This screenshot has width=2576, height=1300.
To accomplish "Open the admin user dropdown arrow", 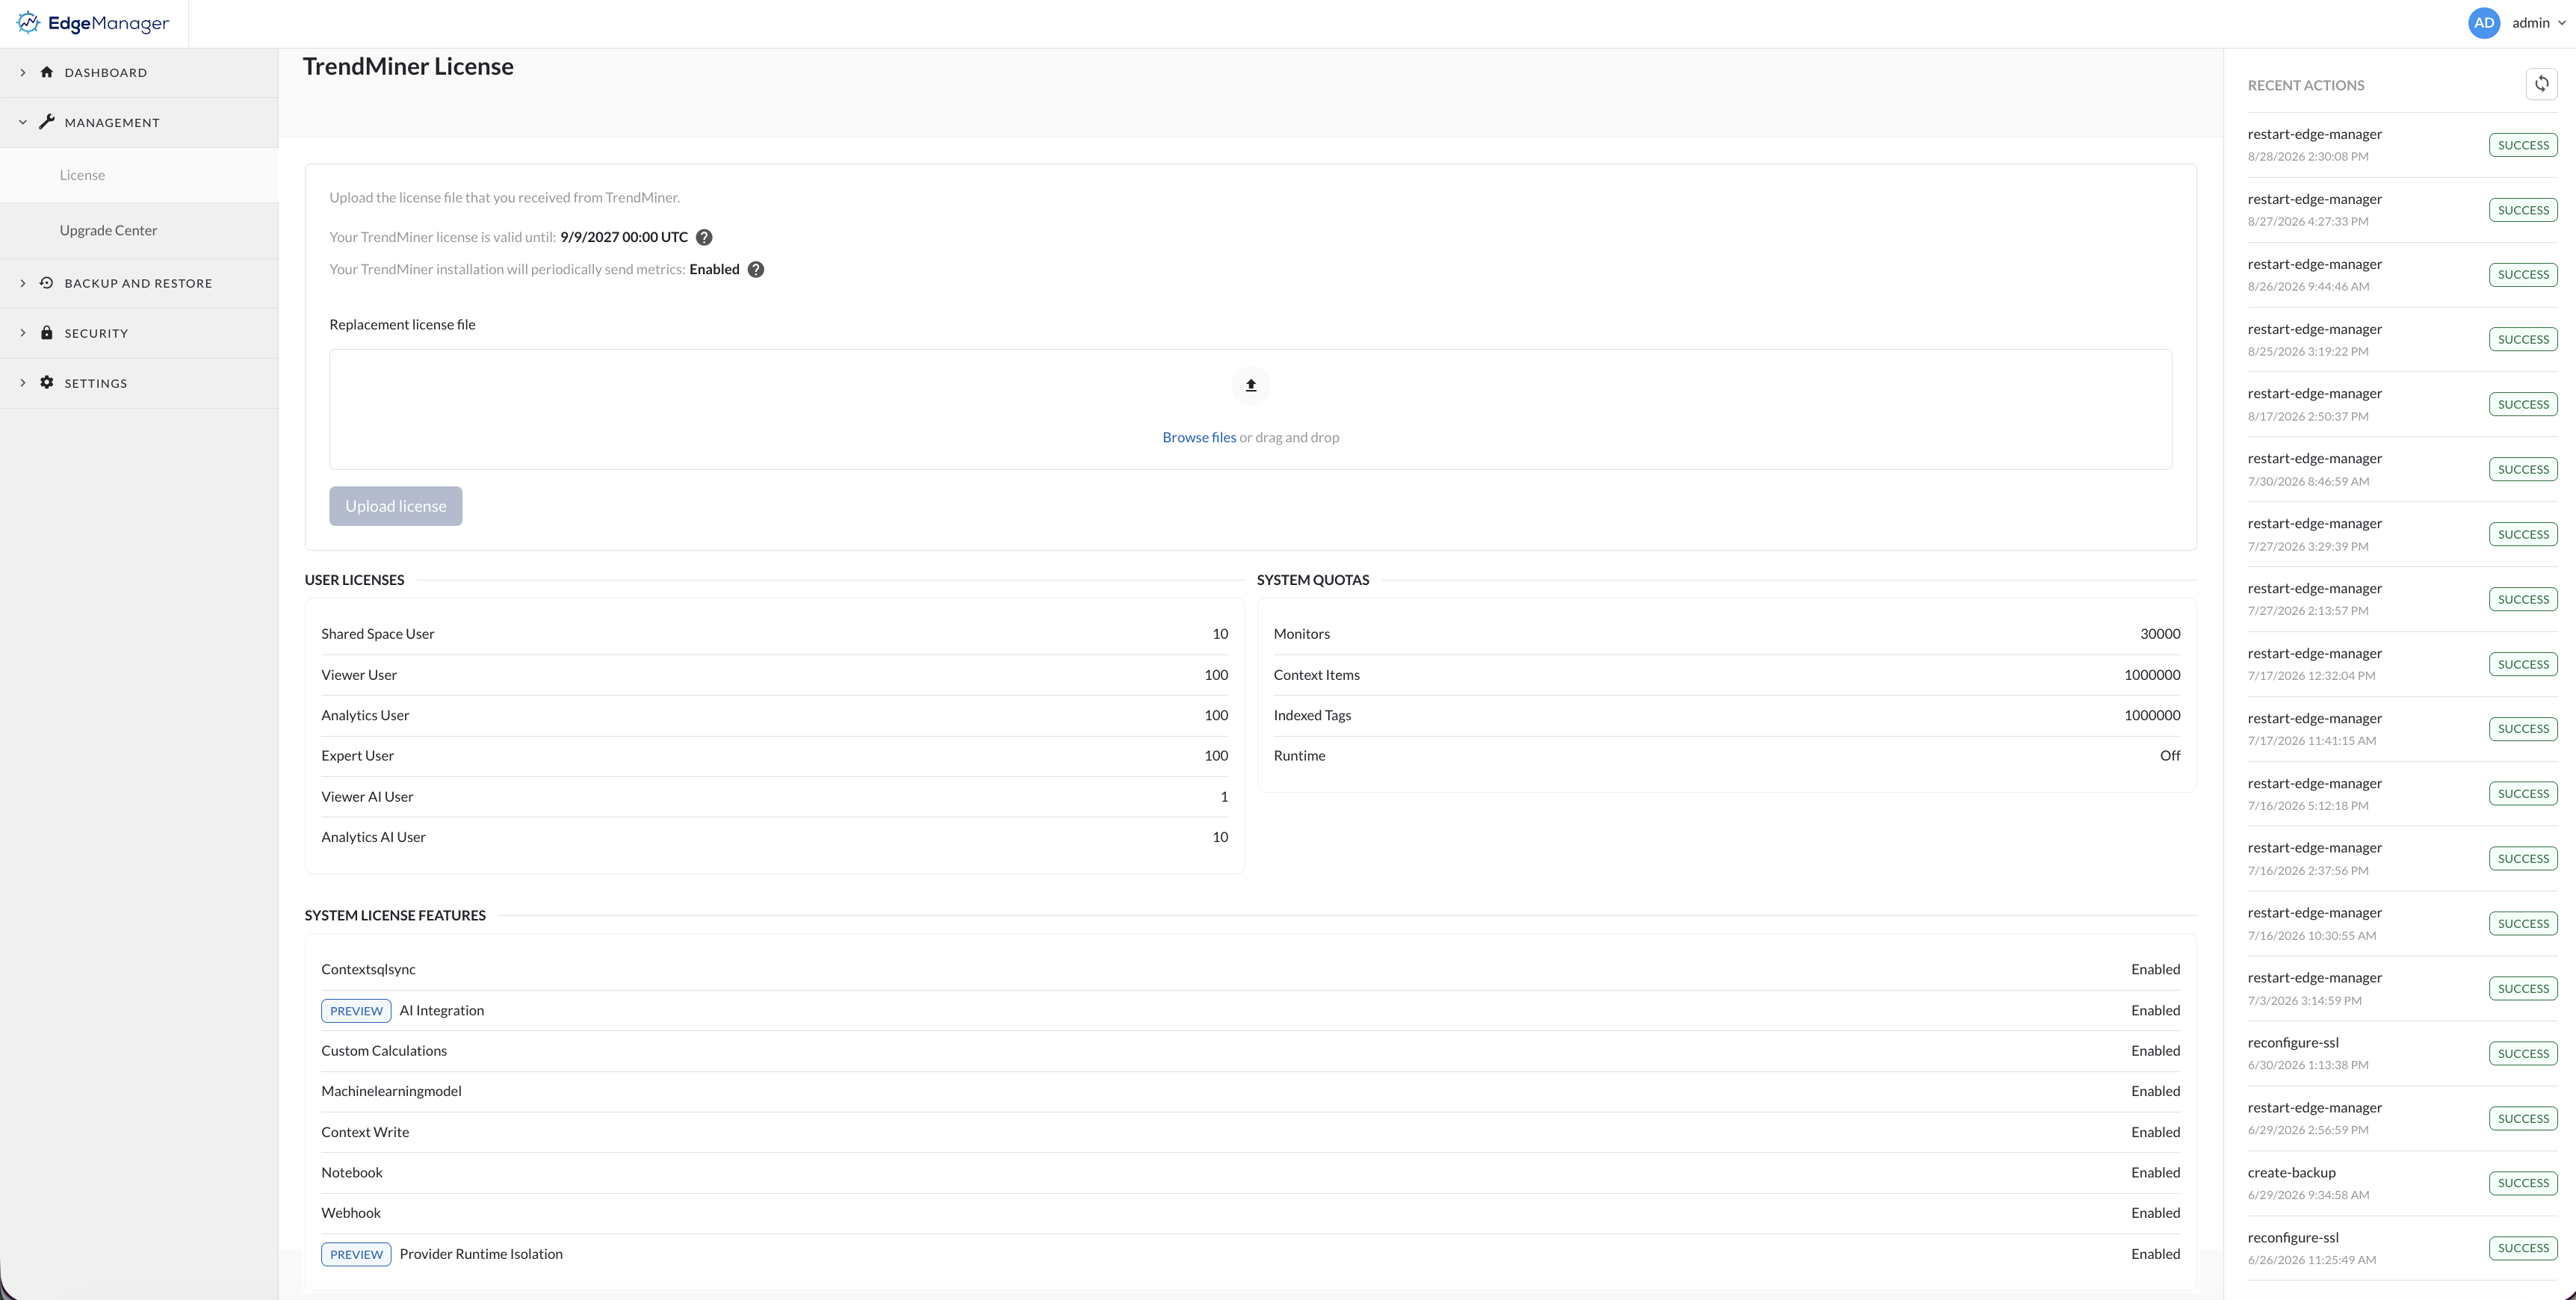I will [2561, 23].
